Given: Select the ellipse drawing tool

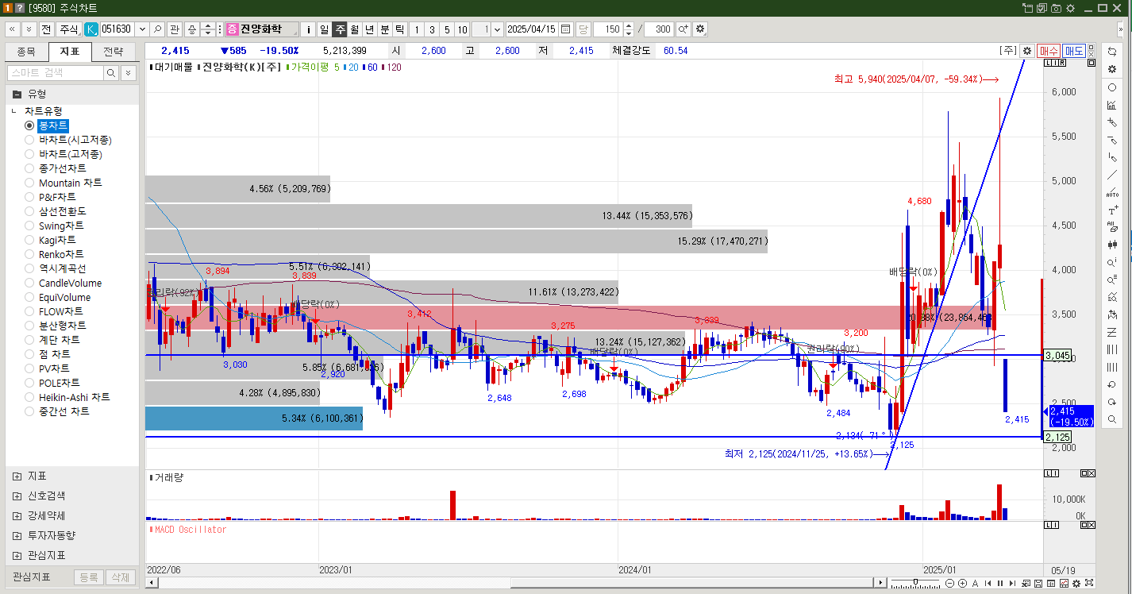Looking at the screenshot, I should pos(1112,87).
